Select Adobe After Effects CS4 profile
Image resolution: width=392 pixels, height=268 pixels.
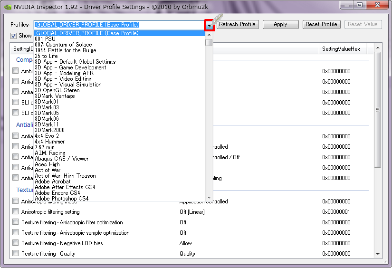(x=119, y=187)
